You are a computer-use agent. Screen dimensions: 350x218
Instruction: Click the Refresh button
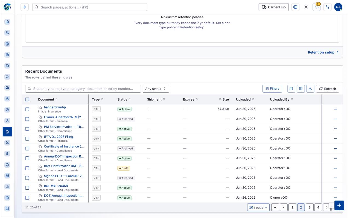(328, 89)
